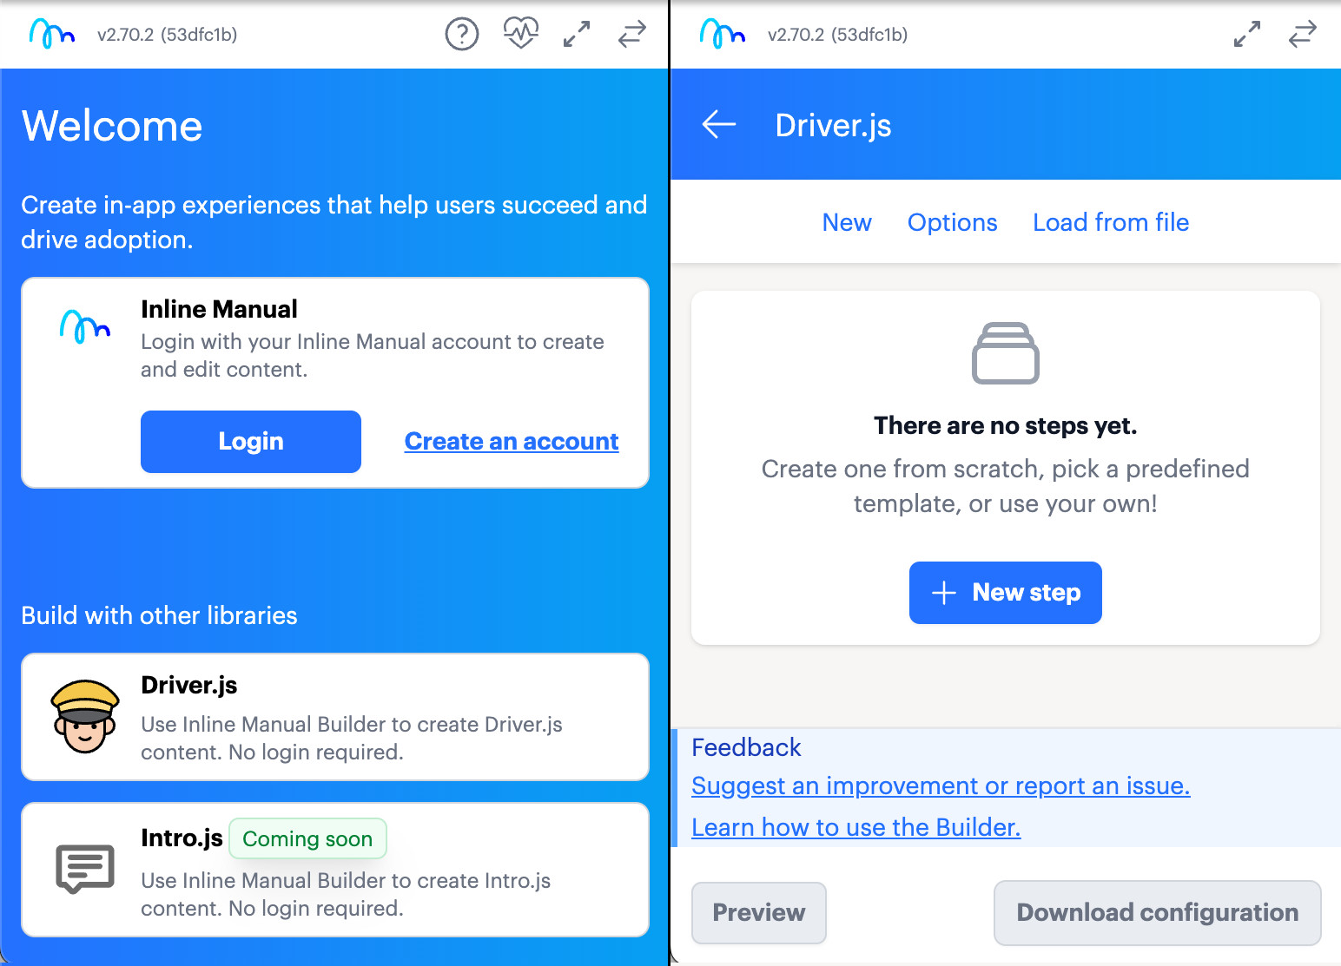The height and width of the screenshot is (966, 1341).
Task: Click the Driver.js mascot icon
Action: coord(84,717)
